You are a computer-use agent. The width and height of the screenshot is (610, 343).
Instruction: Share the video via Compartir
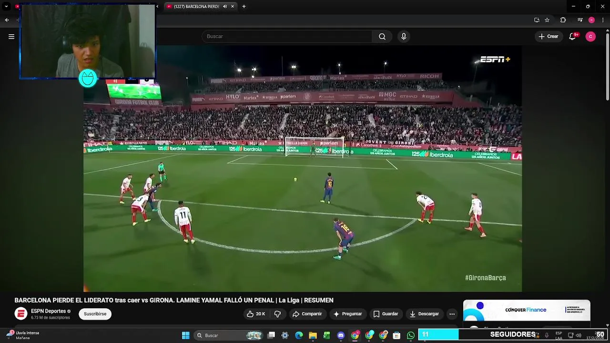coord(307,314)
